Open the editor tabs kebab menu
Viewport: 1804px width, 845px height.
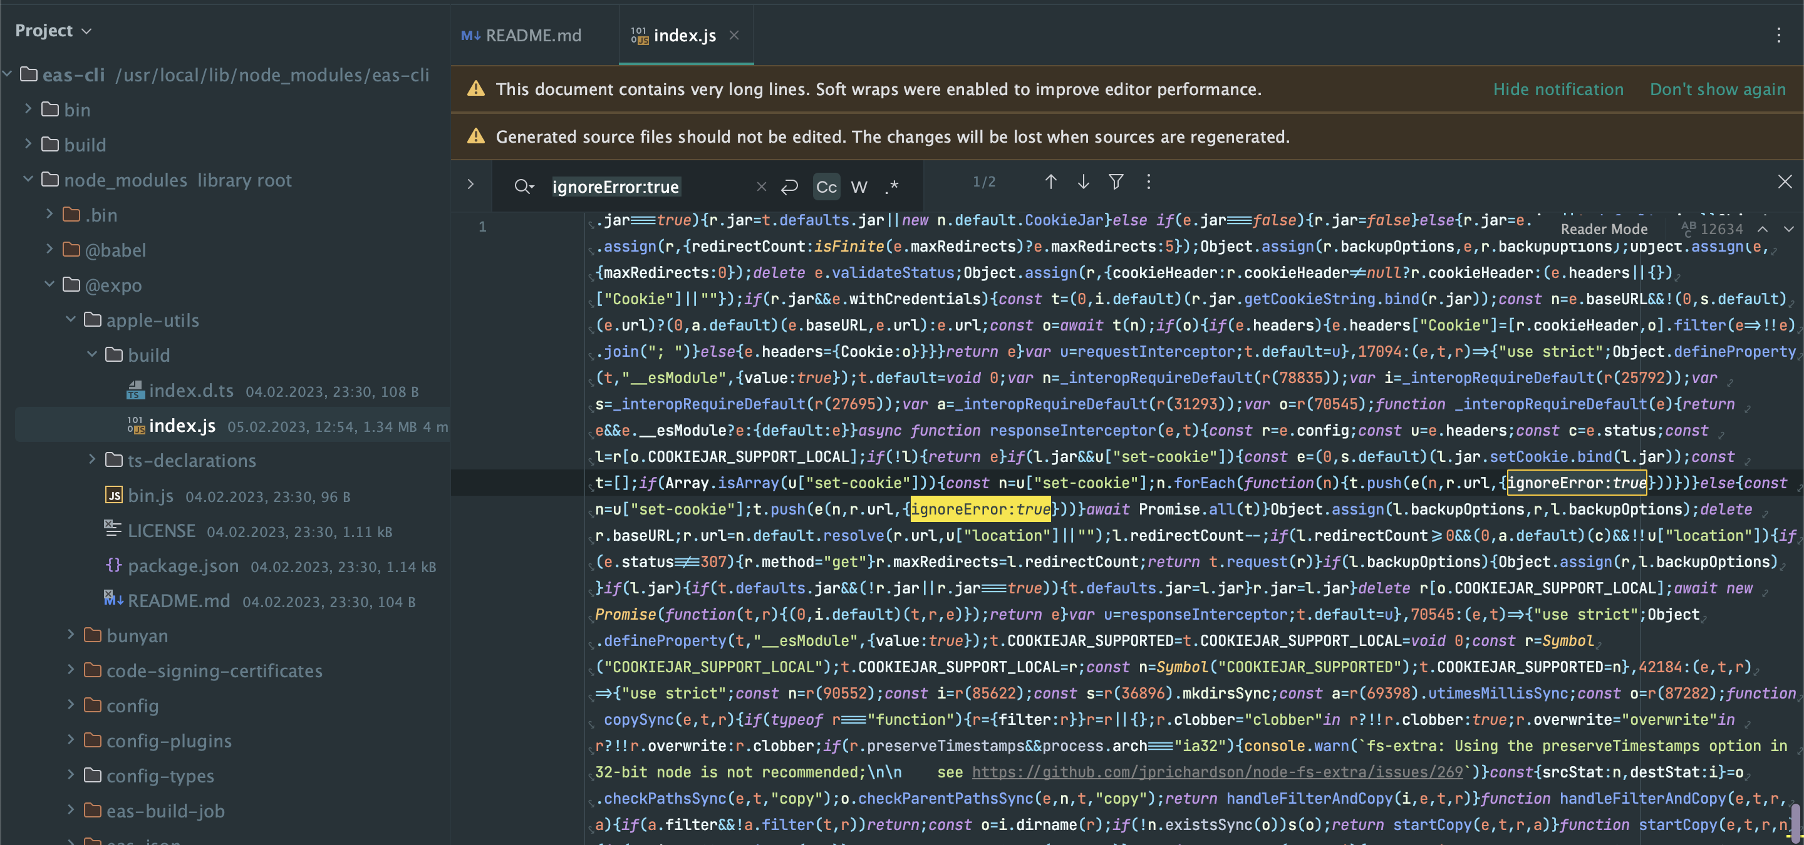(1778, 36)
